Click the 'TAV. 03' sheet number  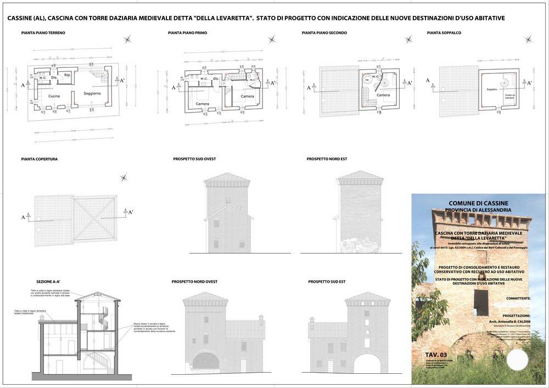(436, 355)
